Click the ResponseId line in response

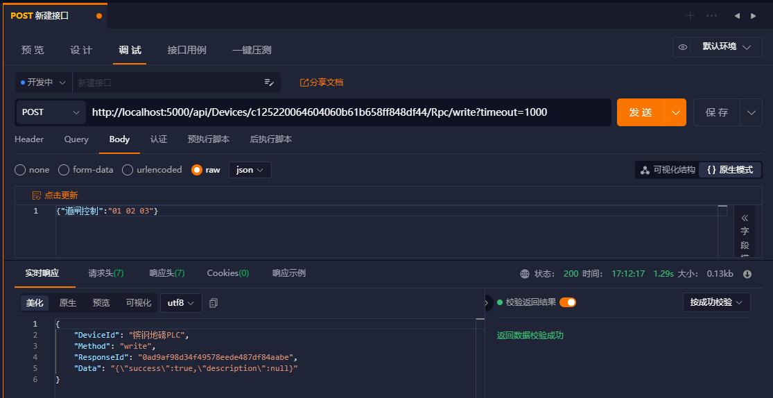coord(185,357)
